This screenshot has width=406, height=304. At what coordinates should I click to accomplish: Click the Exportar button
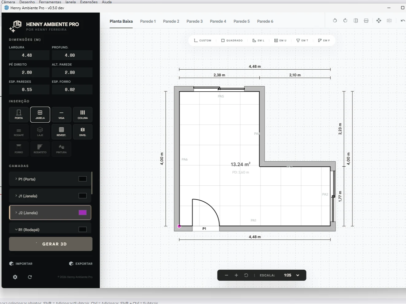[x=81, y=264]
